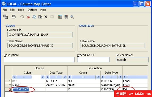
Task: Click destination column cell NAME
Action: tap(84, 85)
